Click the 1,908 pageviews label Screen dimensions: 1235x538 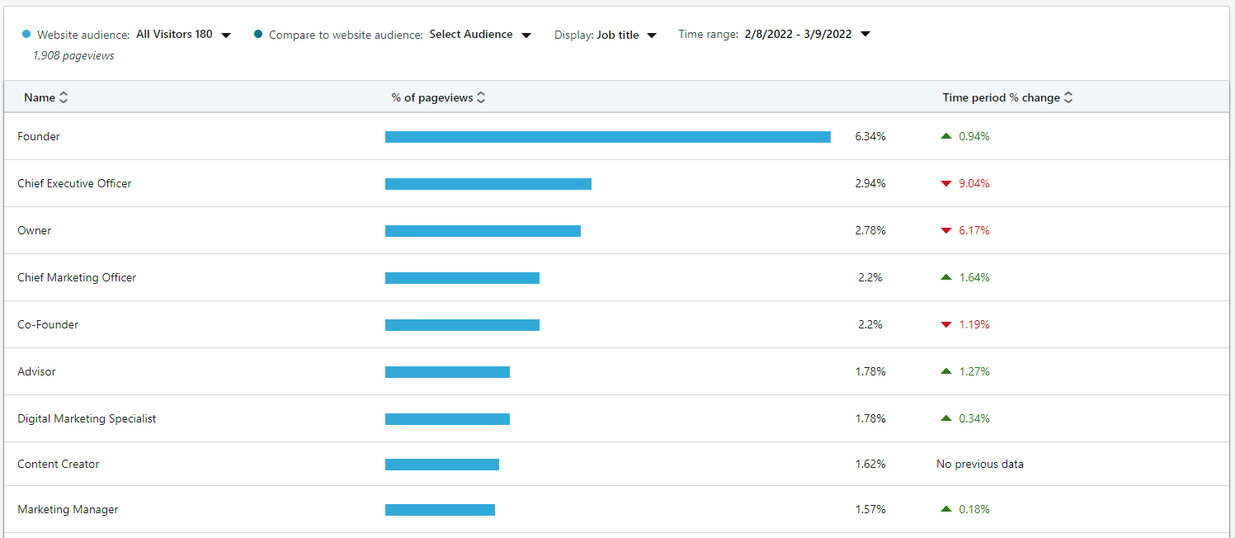click(x=62, y=55)
